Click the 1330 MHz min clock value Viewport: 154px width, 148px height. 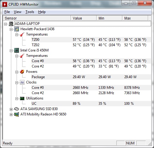click(x=106, y=88)
